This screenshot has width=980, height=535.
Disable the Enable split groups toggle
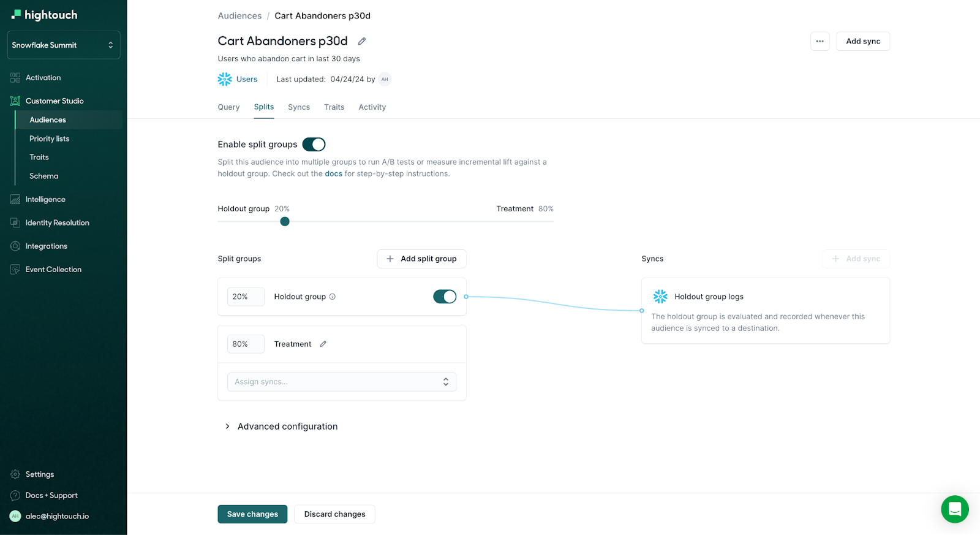[314, 144]
